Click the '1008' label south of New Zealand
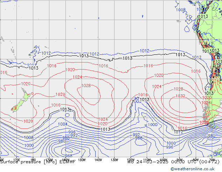 click(x=29, y=138)
